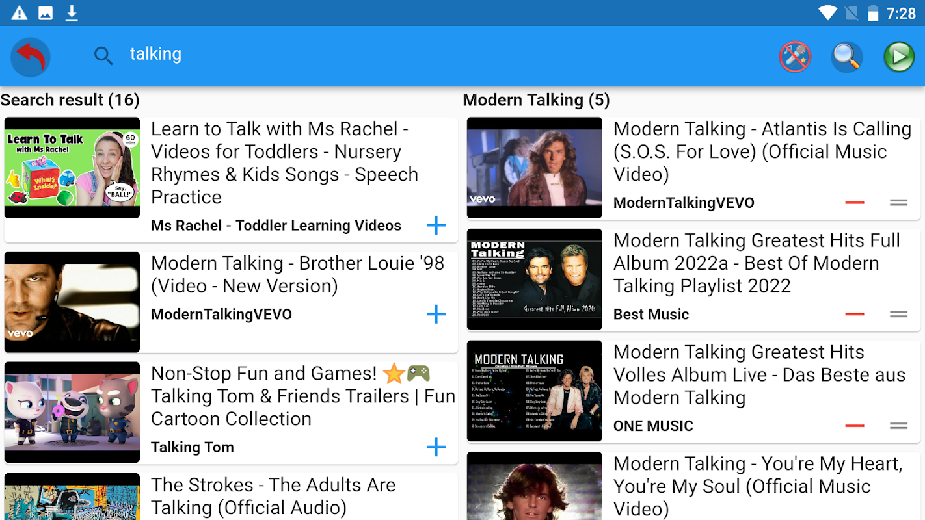This screenshot has width=925, height=520.
Task: Open Atlantis Is Calling video thumbnail
Action: [535, 168]
